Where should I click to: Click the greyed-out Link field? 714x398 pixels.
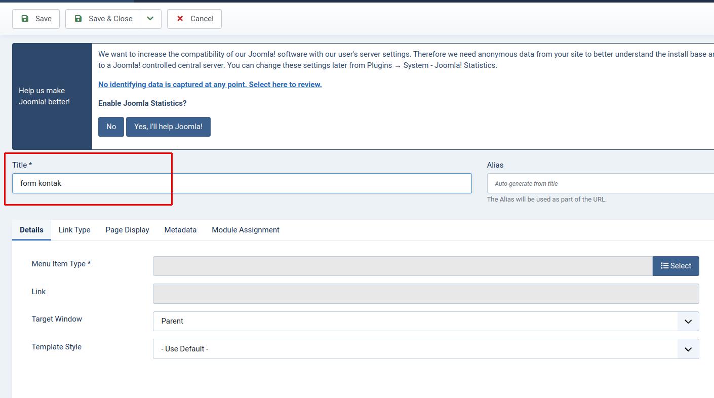[425, 294]
